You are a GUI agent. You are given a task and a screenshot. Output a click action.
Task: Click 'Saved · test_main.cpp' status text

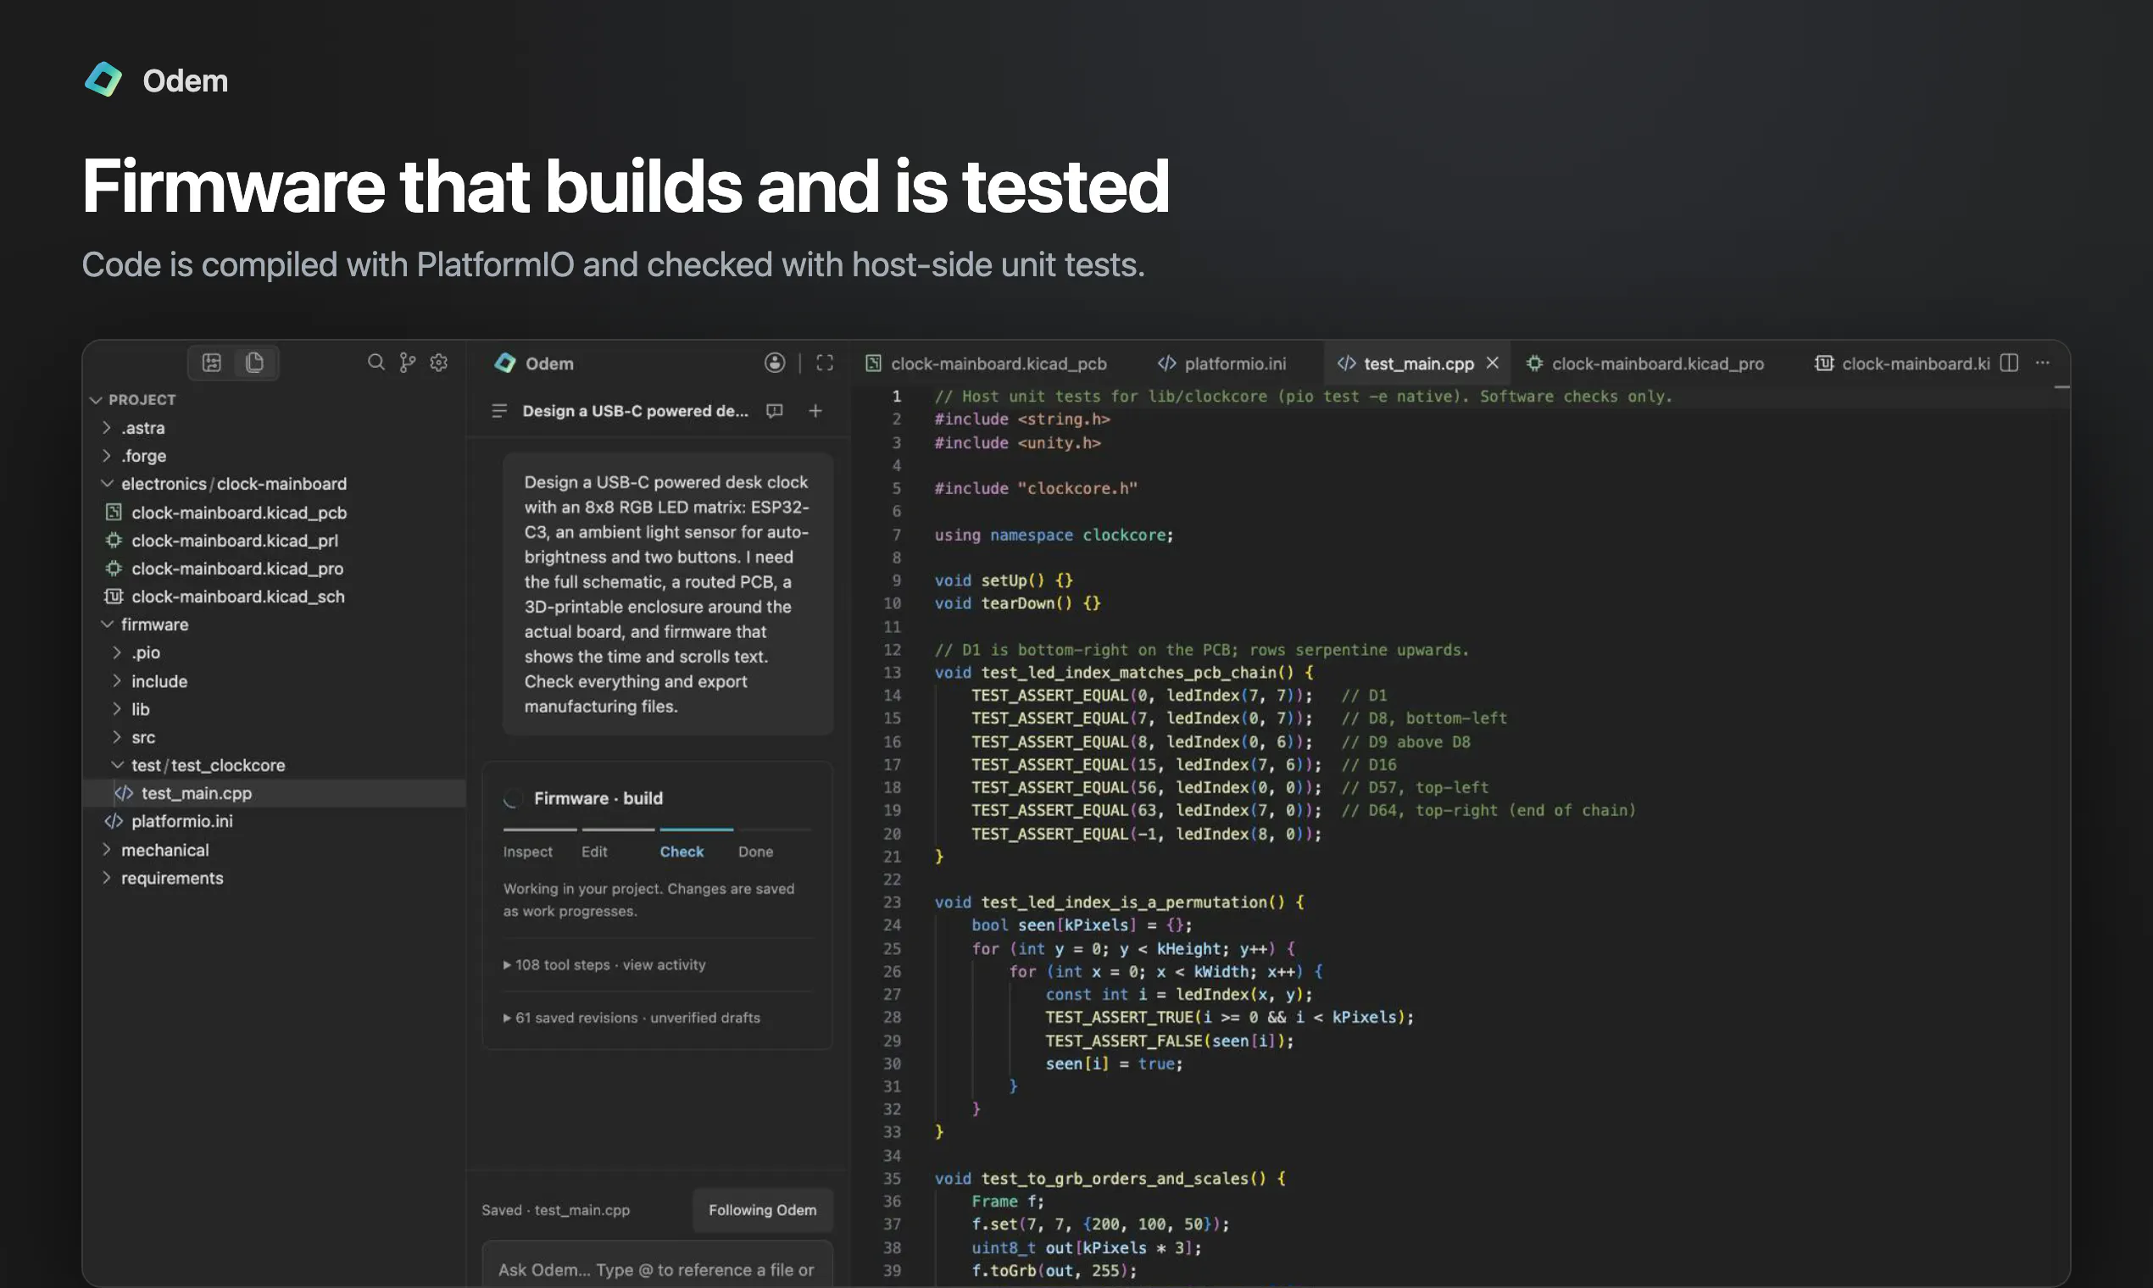point(555,1210)
